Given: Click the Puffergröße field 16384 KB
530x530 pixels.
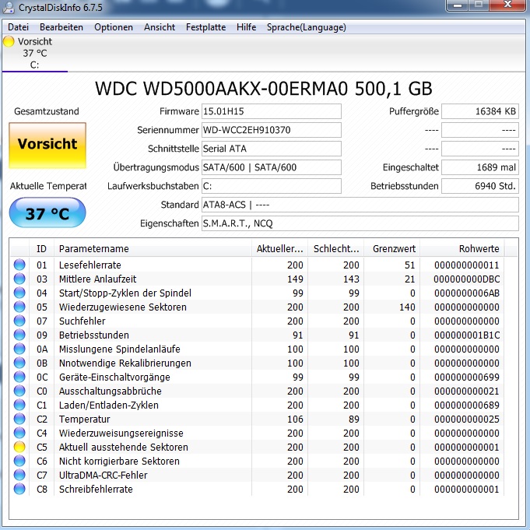Looking at the screenshot, I should (480, 111).
